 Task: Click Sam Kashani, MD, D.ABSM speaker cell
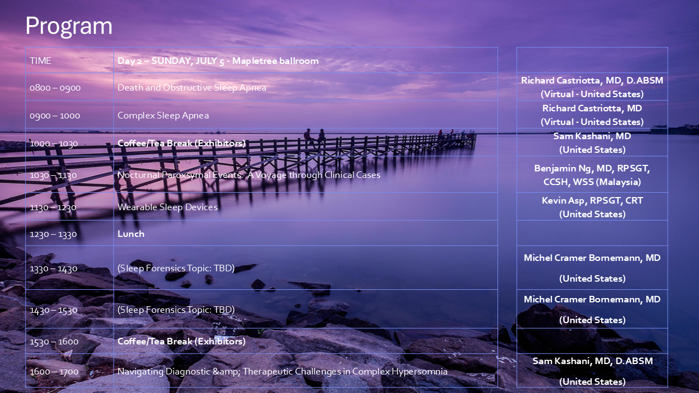pos(592,371)
